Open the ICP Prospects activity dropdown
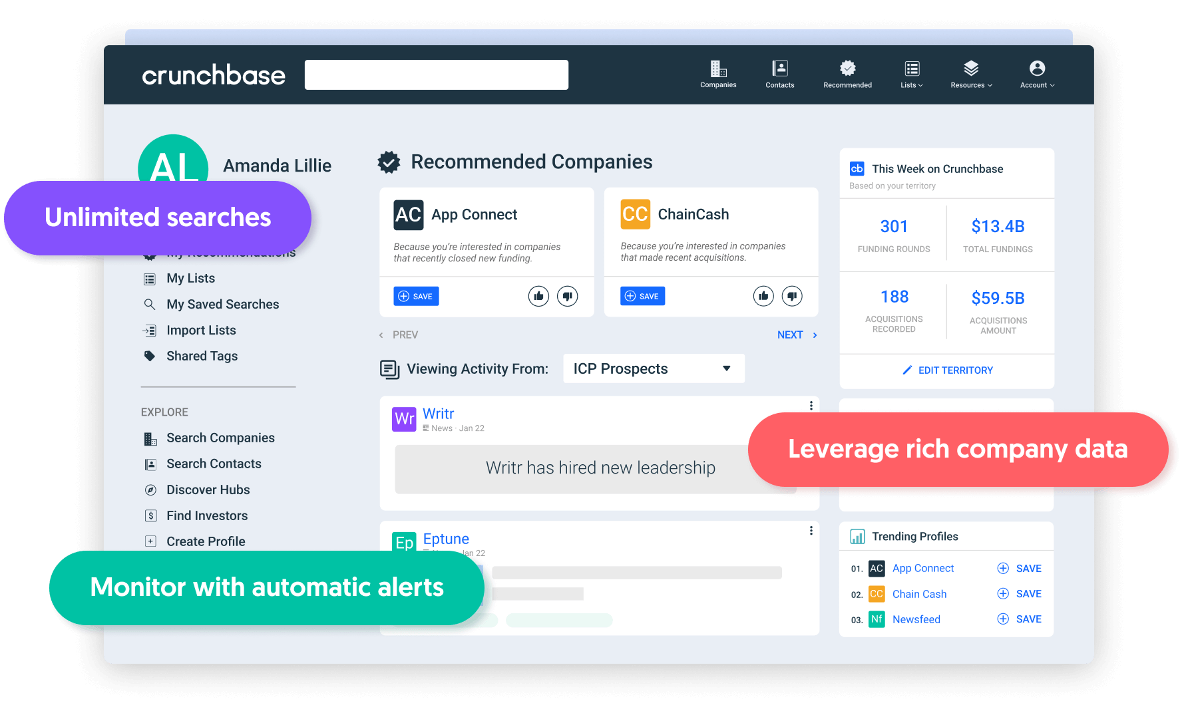This screenshot has width=1182, height=709. pos(654,369)
